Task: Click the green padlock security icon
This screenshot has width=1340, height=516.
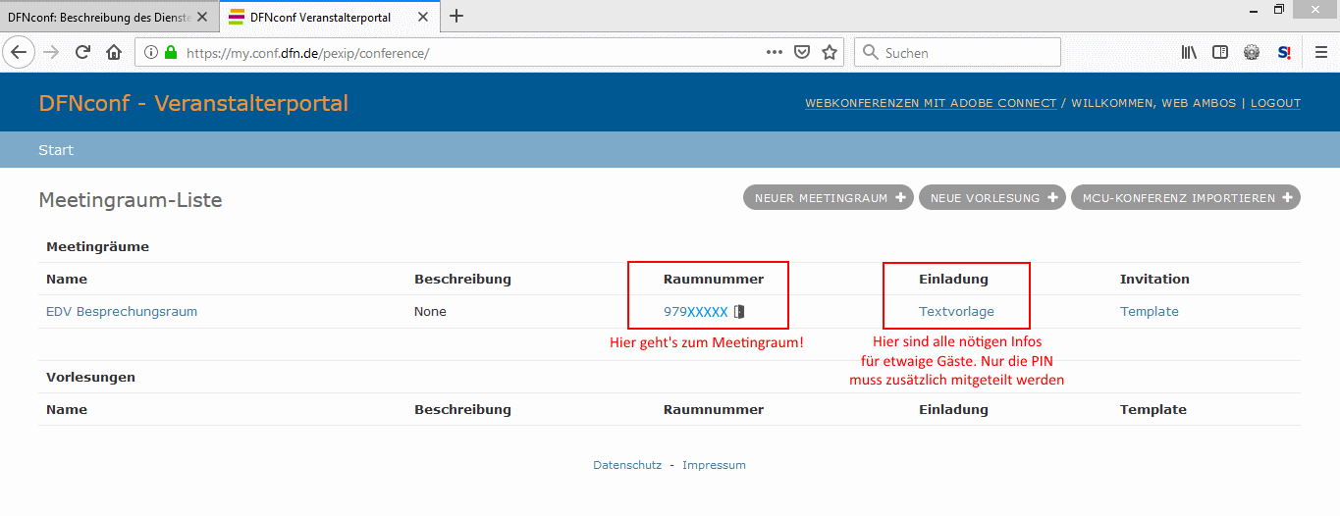Action: tap(171, 53)
